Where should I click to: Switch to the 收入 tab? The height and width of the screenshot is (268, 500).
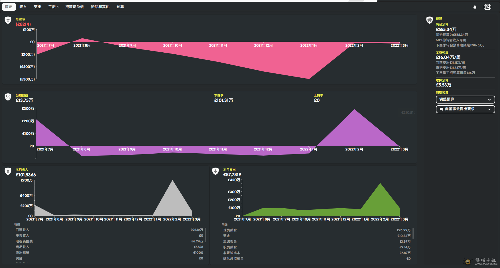[x=23, y=7]
